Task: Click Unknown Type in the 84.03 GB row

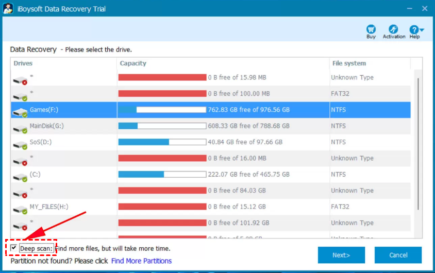Action: pos(353,191)
